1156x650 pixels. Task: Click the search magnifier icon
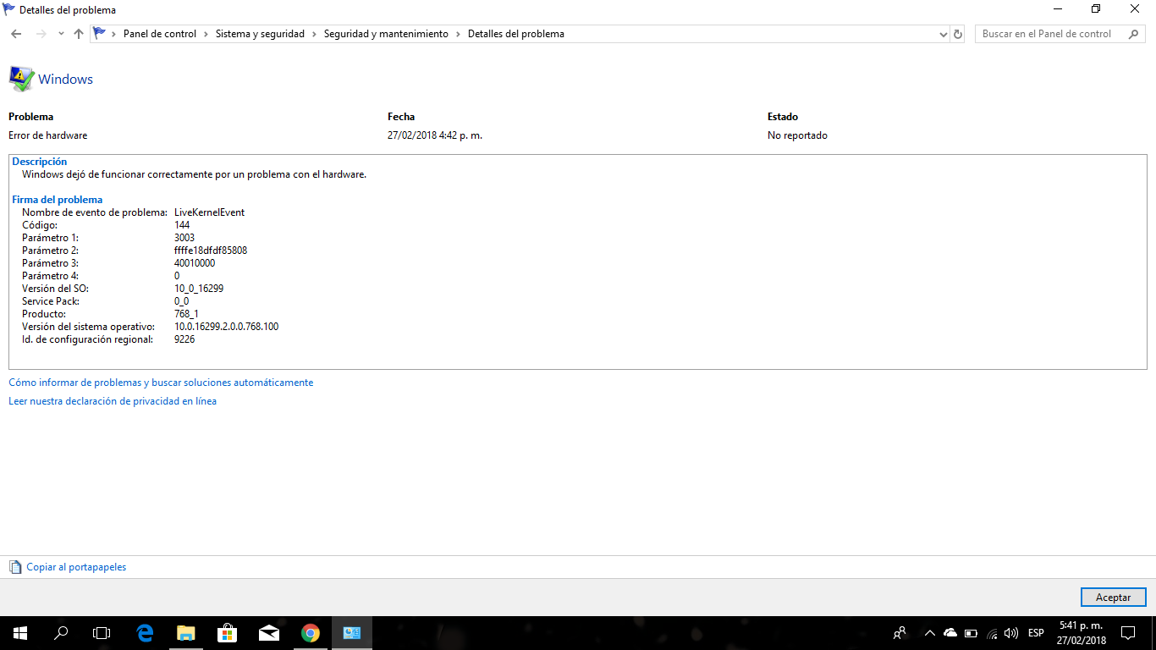pos(1134,34)
